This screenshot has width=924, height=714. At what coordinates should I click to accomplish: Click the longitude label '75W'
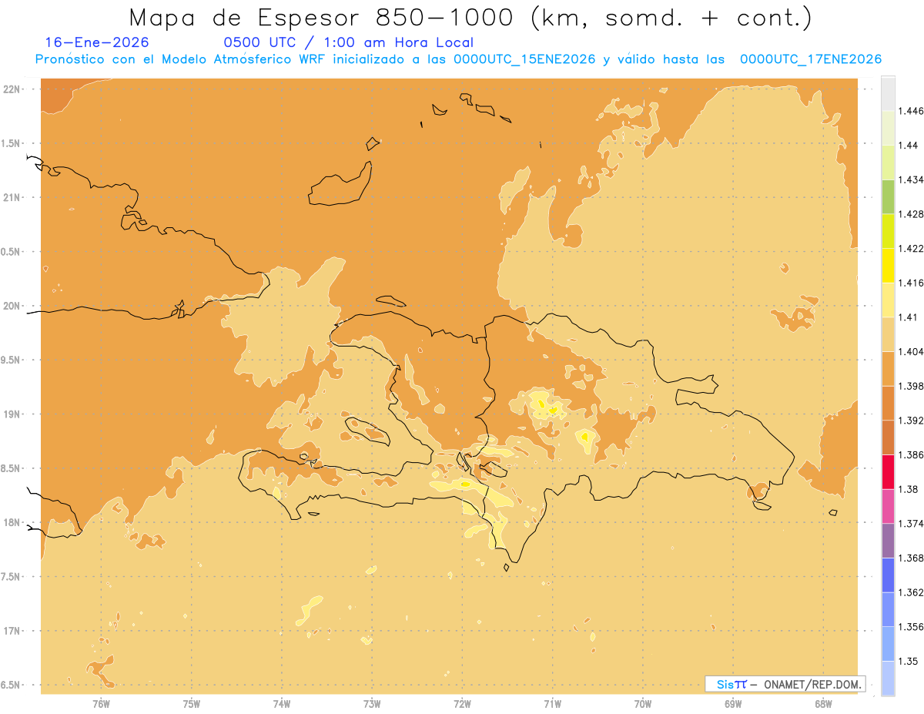192,703
